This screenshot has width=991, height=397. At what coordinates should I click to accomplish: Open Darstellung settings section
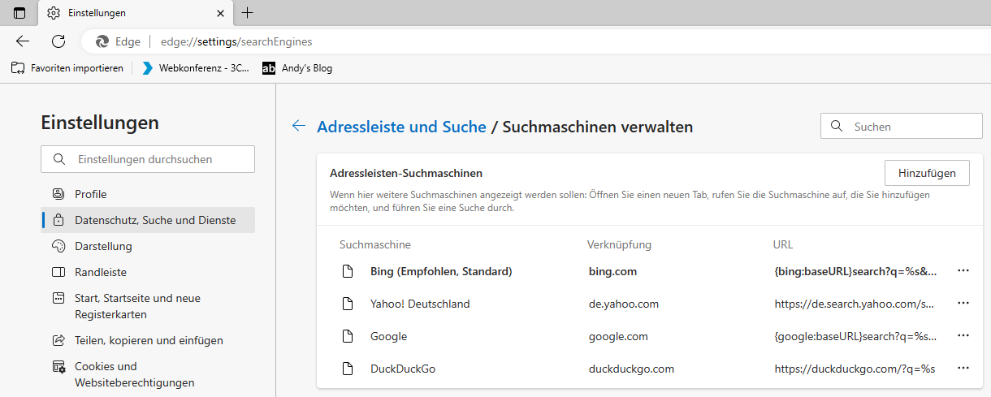click(x=103, y=246)
